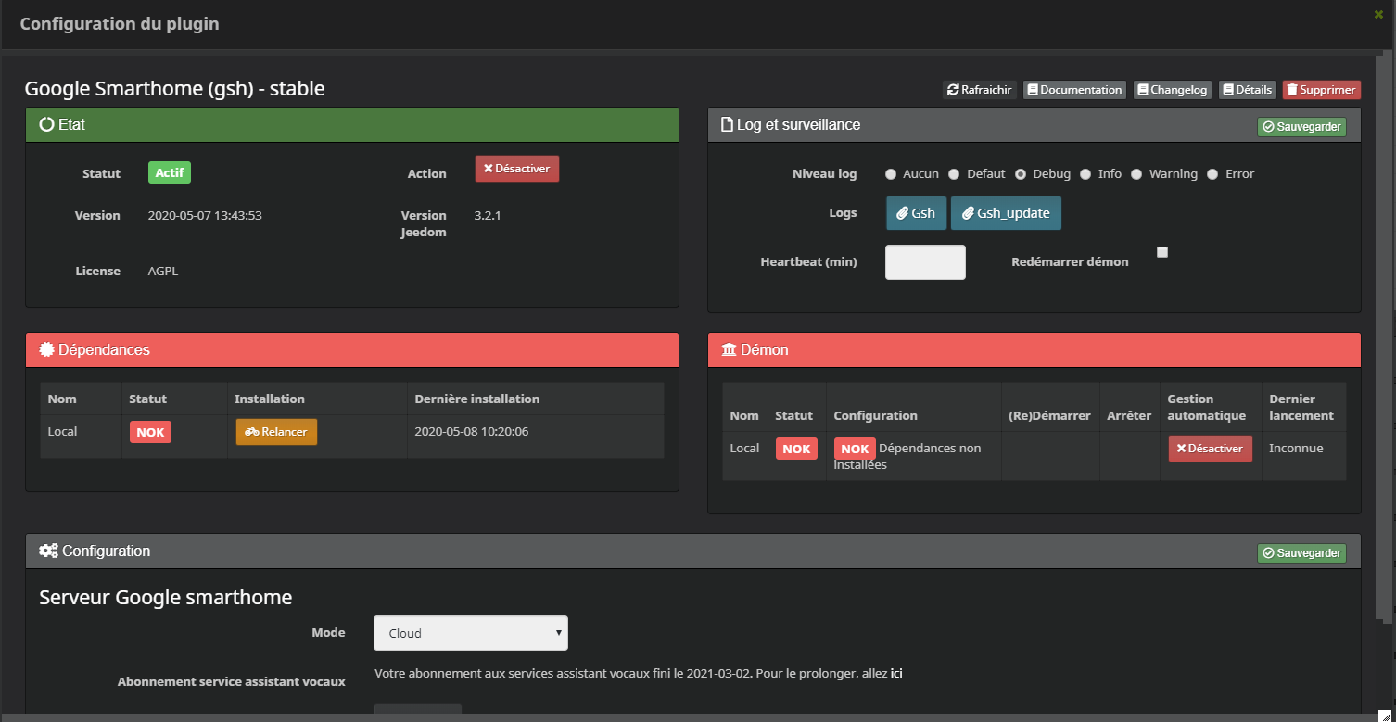
Task: Click the Serveur Google smarthome heading
Action: 166,597
